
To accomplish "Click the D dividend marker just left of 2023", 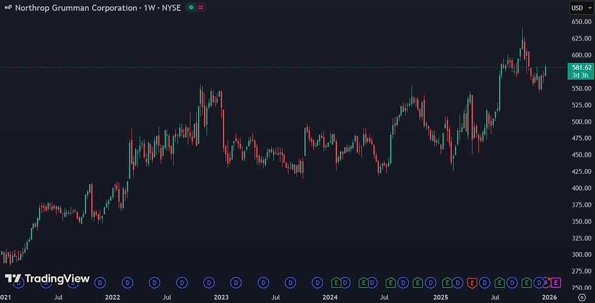I will pos(209,282).
